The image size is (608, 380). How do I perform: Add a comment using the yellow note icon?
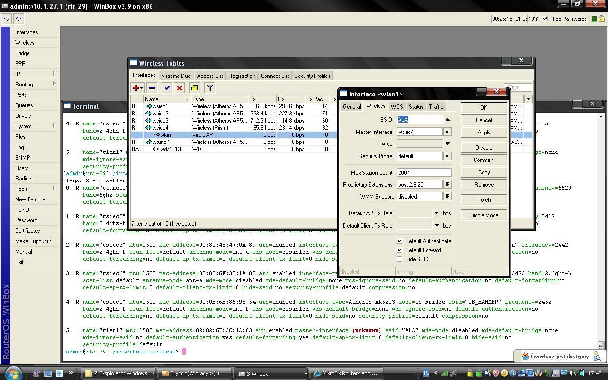click(x=194, y=87)
